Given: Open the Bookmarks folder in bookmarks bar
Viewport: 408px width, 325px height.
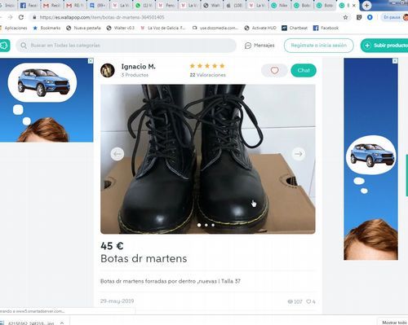Looking at the screenshot, I should point(47,28).
